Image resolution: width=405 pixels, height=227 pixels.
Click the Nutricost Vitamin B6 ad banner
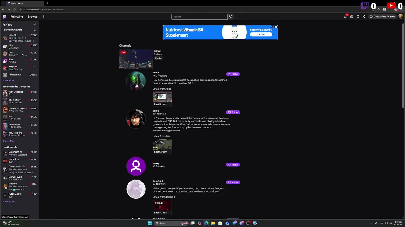point(220,32)
